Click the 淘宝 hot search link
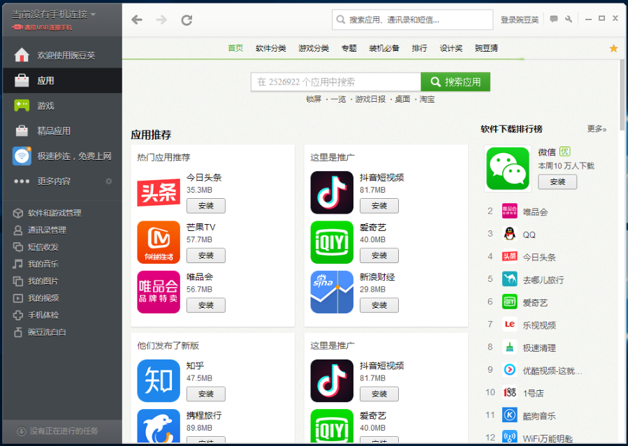The height and width of the screenshot is (446, 628). coord(427,99)
